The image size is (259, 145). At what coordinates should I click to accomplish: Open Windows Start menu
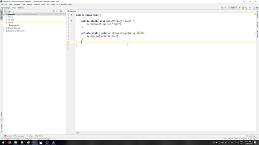pos(3,142)
